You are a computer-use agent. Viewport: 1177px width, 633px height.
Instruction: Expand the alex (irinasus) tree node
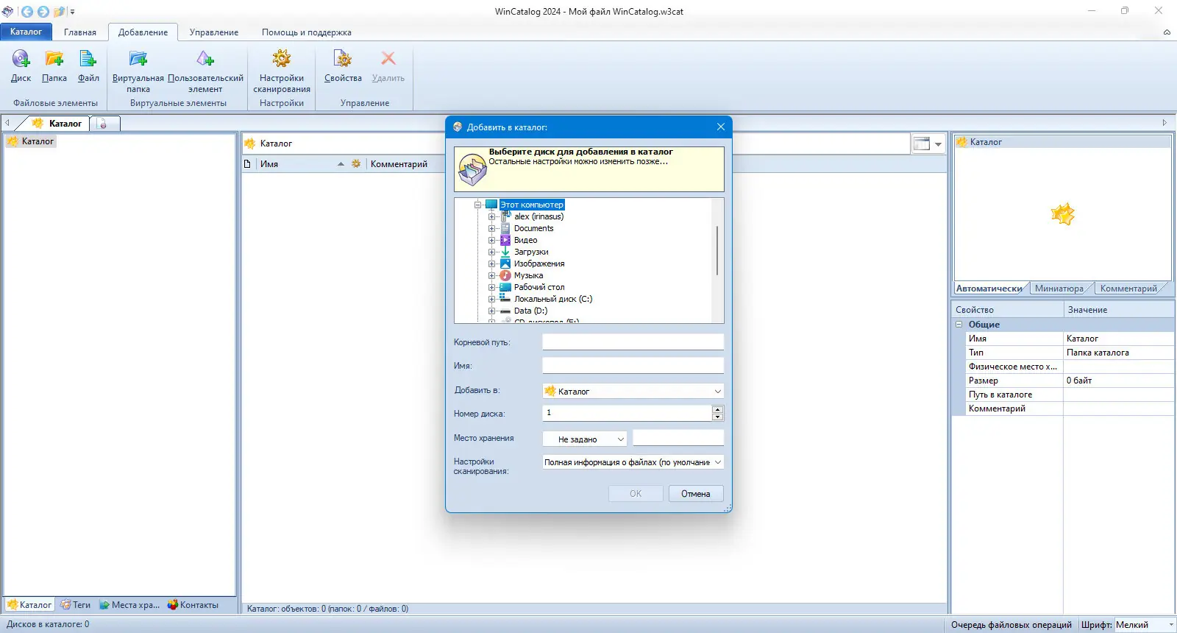pyautogui.click(x=492, y=216)
